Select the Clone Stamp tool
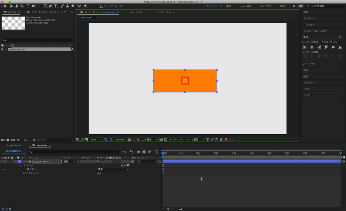The height and width of the screenshot is (211, 346). click(x=67, y=6)
